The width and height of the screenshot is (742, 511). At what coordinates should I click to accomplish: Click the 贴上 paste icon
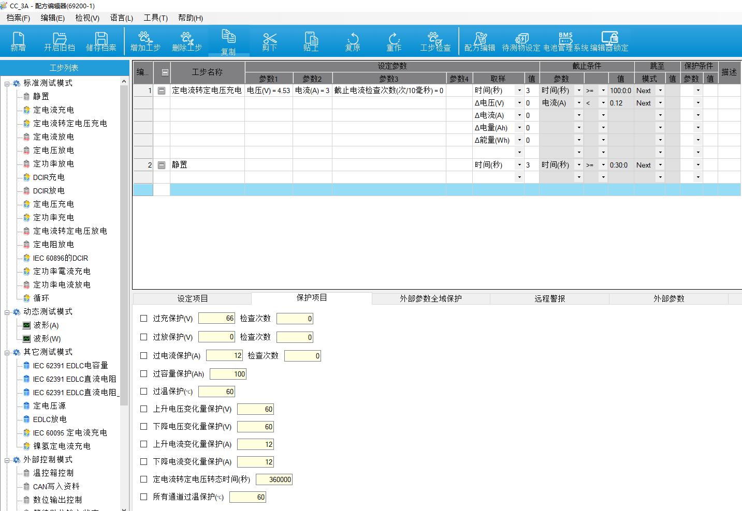click(311, 39)
